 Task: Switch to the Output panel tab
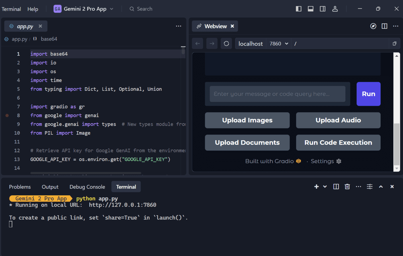pos(50,187)
